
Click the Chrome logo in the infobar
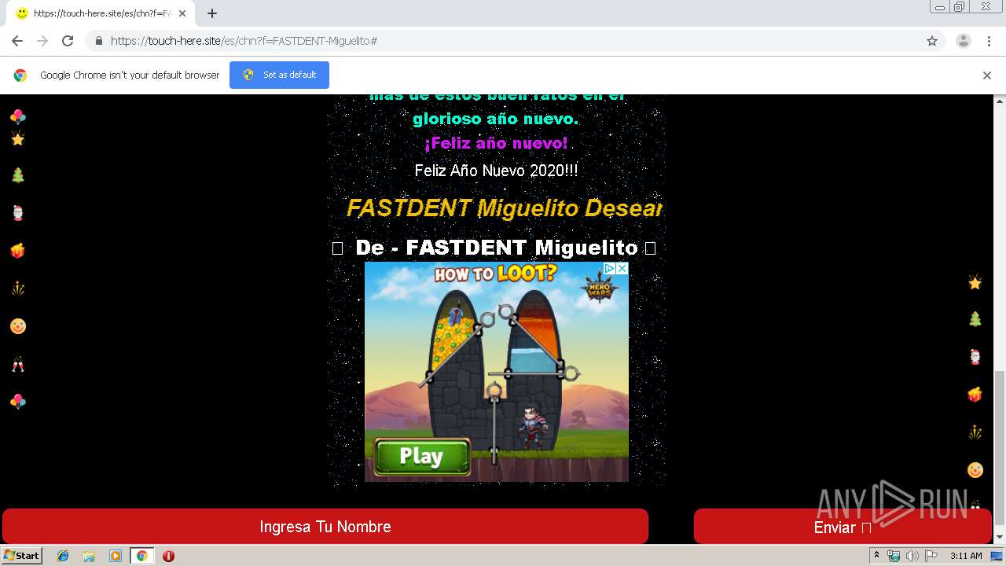[x=20, y=75]
